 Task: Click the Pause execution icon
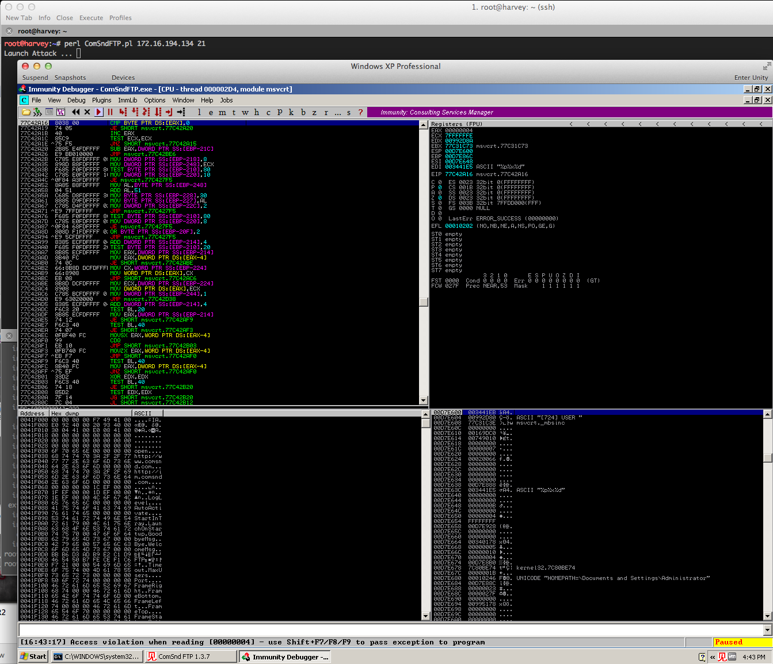pos(110,112)
